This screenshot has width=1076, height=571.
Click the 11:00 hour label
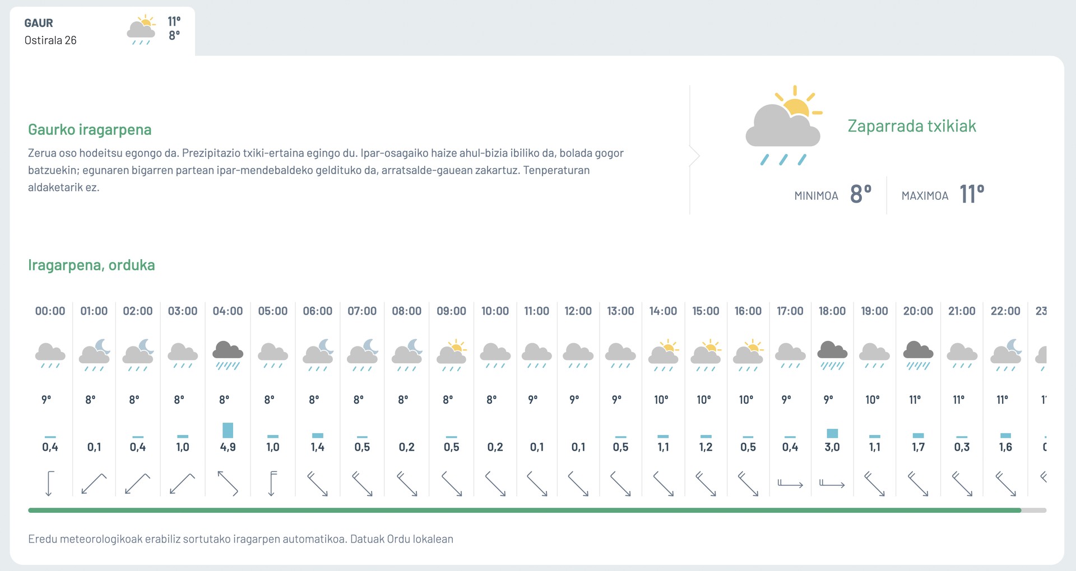(536, 311)
